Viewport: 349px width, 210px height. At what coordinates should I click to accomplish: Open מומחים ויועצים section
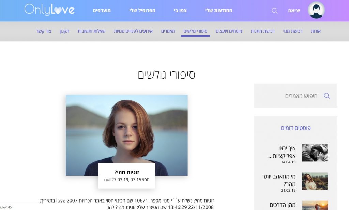pyautogui.click(x=229, y=31)
